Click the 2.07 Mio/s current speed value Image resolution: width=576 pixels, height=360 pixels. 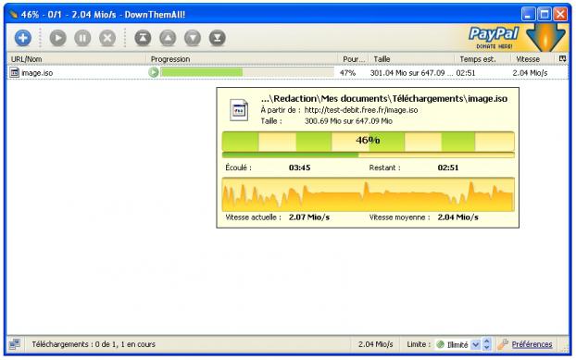[x=309, y=217]
